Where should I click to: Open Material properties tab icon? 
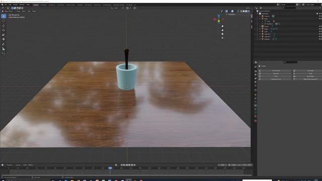click(256, 116)
